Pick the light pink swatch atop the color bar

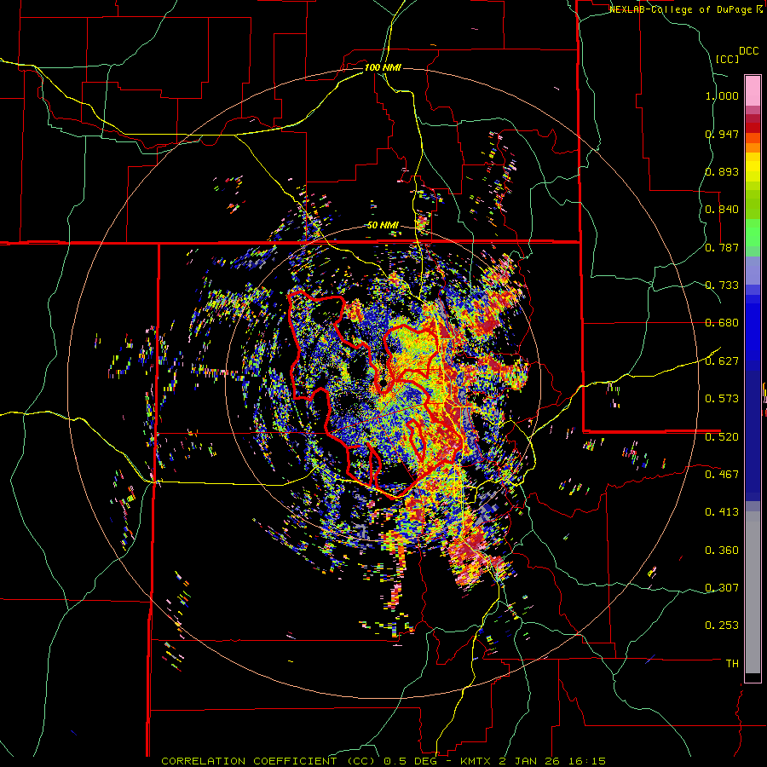tap(753, 90)
